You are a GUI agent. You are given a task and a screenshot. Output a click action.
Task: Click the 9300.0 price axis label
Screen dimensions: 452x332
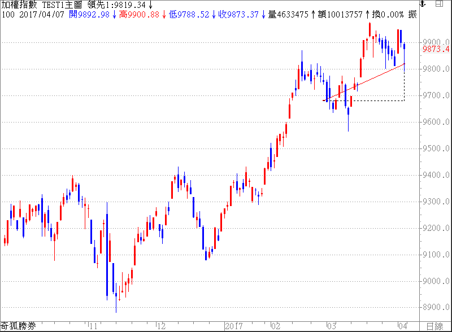436,202
